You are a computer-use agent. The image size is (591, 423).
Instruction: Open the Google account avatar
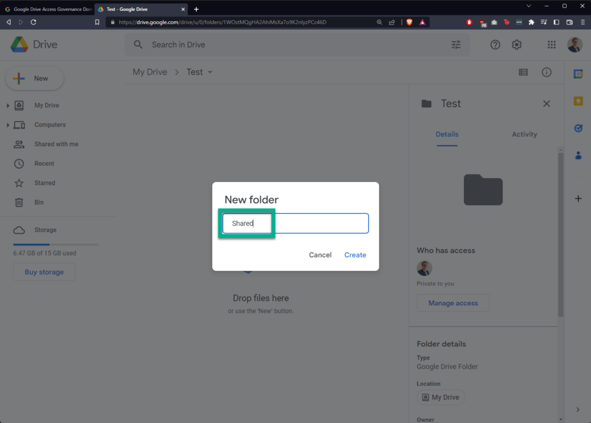[x=575, y=44]
